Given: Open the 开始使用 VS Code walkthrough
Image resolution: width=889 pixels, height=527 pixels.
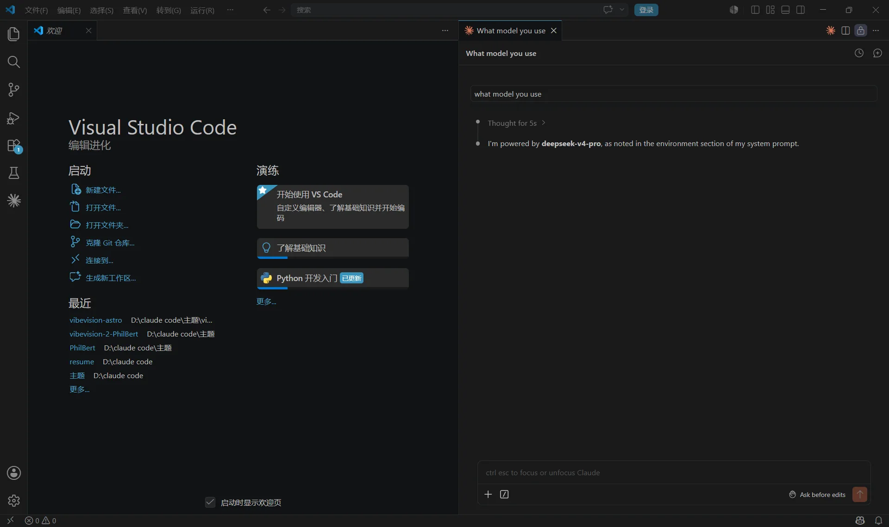Looking at the screenshot, I should [332, 207].
